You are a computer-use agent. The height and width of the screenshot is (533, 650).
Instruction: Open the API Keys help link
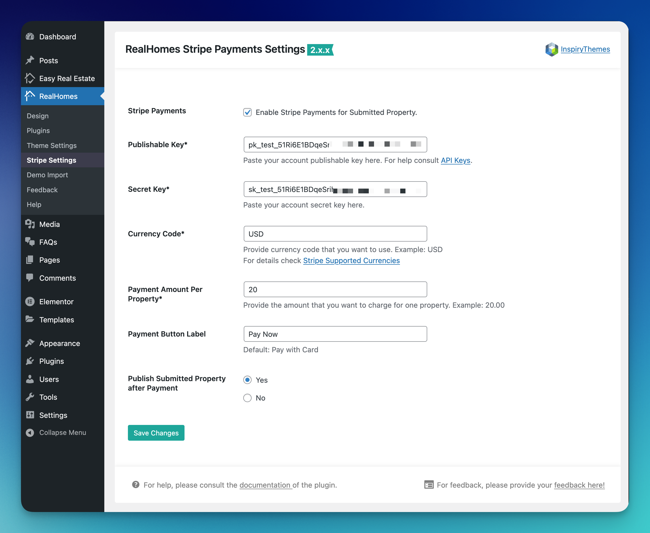[x=455, y=160]
